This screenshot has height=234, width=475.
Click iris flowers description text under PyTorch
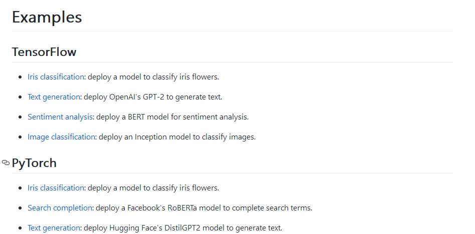[x=153, y=188]
